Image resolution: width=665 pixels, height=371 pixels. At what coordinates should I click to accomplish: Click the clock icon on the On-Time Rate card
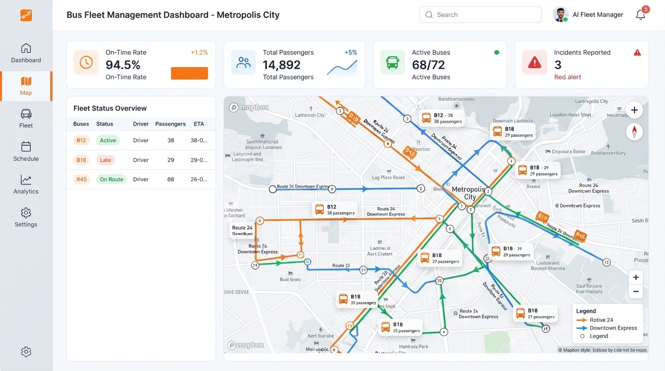(x=86, y=62)
